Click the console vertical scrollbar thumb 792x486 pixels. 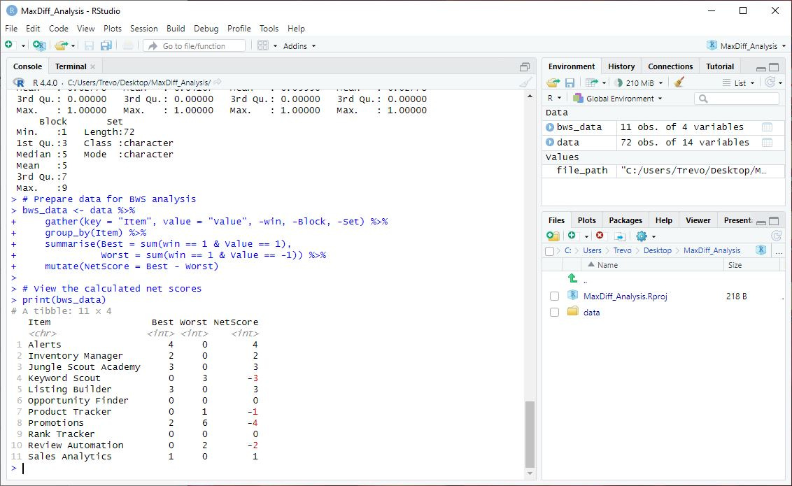tap(530, 434)
